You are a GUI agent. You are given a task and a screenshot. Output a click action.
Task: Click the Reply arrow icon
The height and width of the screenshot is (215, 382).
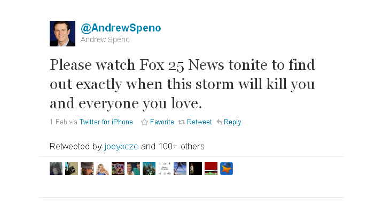click(x=219, y=122)
